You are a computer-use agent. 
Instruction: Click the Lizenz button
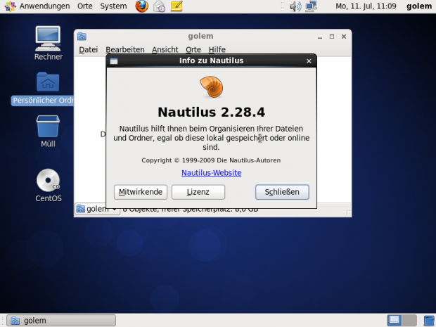pyautogui.click(x=198, y=192)
